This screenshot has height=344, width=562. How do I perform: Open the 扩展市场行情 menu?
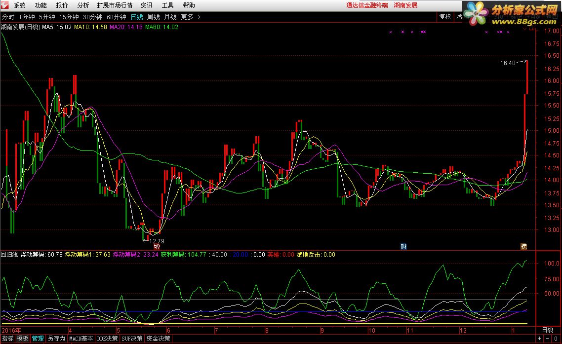[115, 5]
